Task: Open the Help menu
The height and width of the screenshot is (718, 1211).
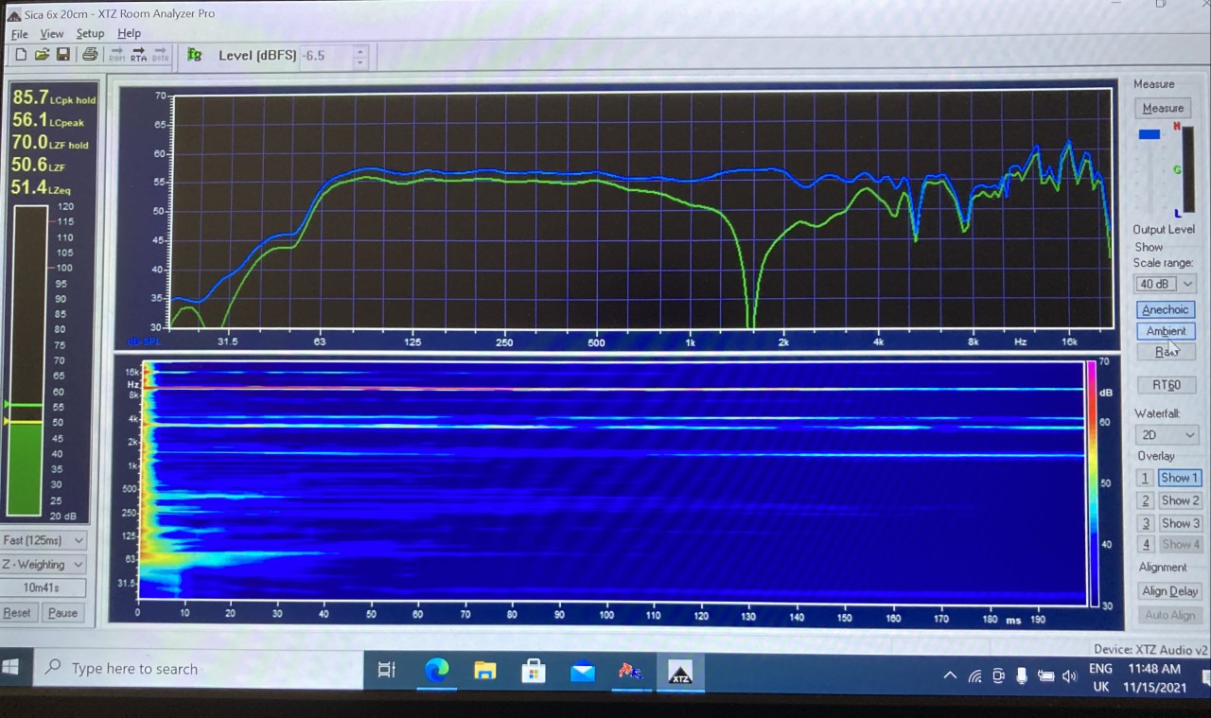Action: [129, 33]
